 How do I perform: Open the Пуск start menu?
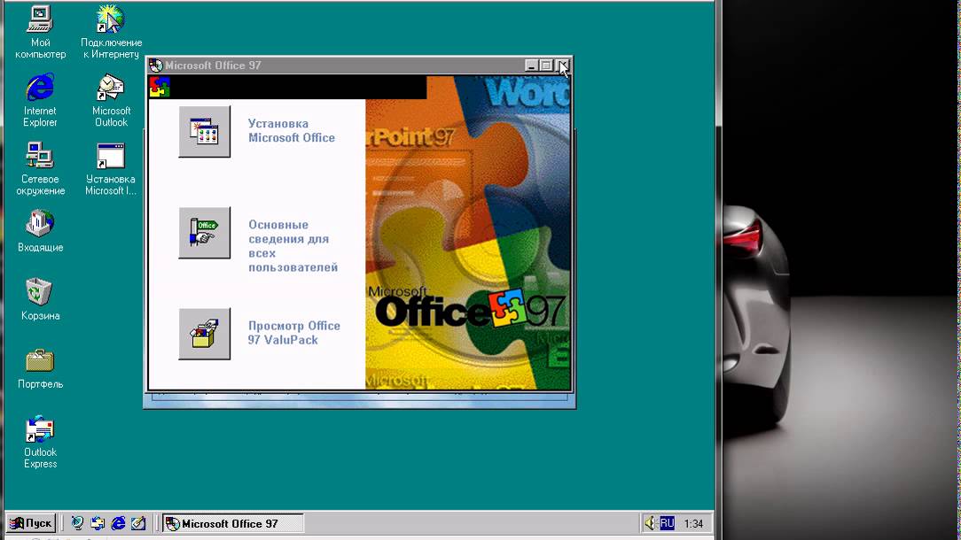[31, 523]
